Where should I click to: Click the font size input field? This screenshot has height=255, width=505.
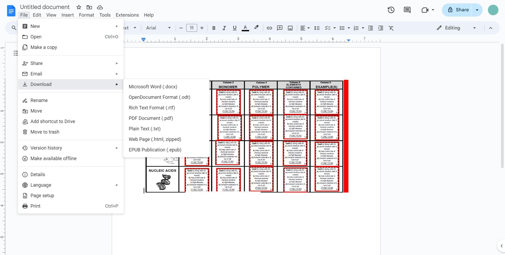pos(191,28)
